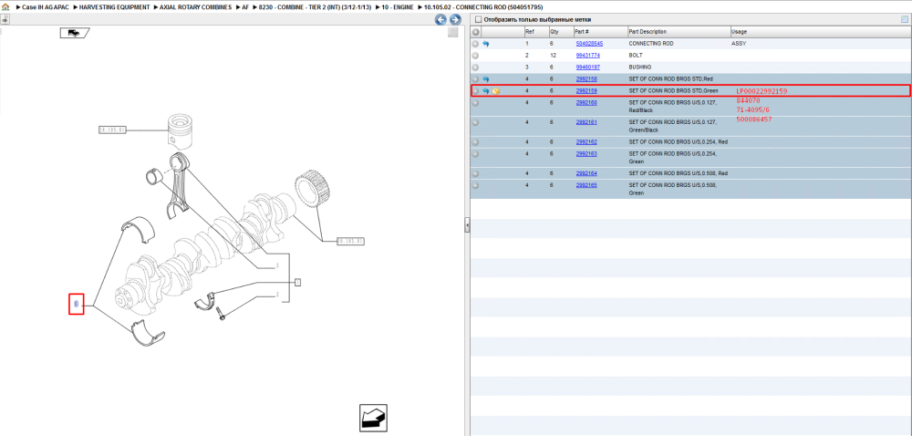
Task: Open part number 2992163 link
Action: (586, 154)
